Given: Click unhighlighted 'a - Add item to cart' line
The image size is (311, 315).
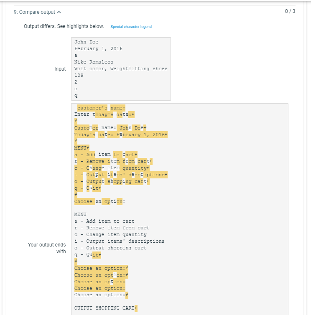Looking at the screenshot, I should pos(105,221).
